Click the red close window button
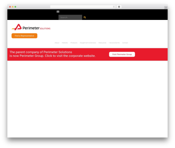This screenshot has height=148, width=175. [10, 7]
